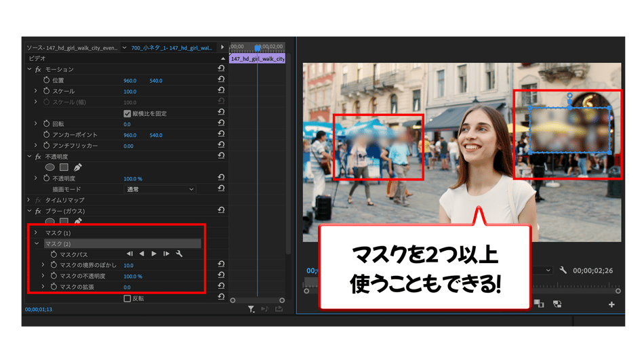Open the 描画モード blend mode dropdown

point(160,189)
